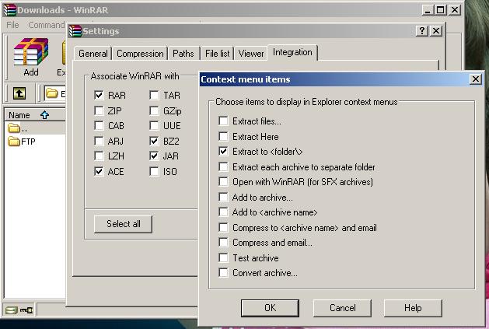
Task: Switch to the General settings tab
Action: (x=93, y=54)
